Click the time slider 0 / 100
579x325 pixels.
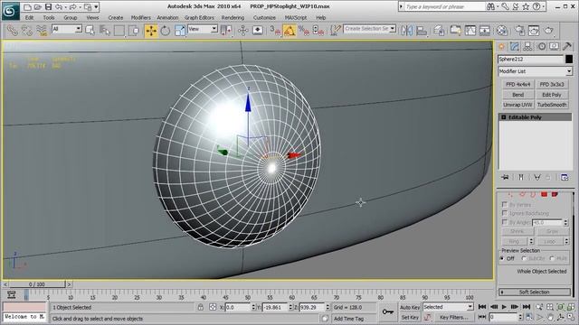37,284
